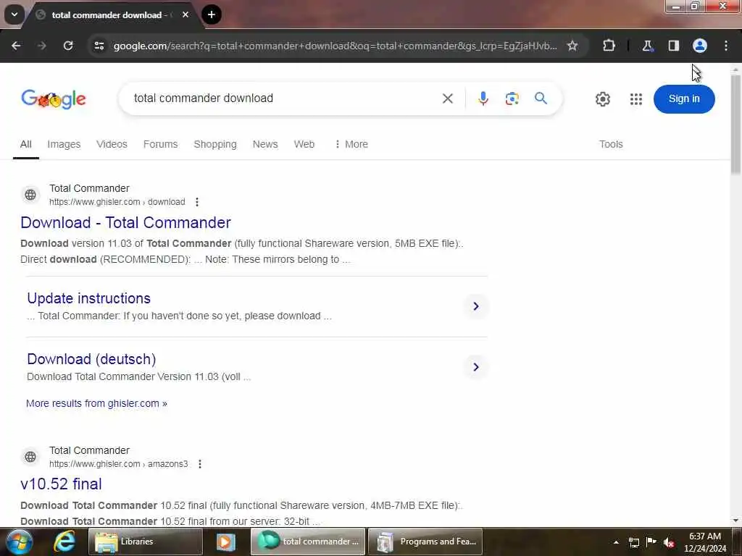Click the Google doodle logo
The width and height of the screenshot is (742, 556).
[x=54, y=98]
